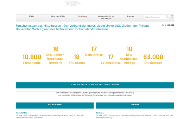The width and height of the screenshot is (190, 119).
Task: Open the small Termine heading link
Action: click(100, 113)
